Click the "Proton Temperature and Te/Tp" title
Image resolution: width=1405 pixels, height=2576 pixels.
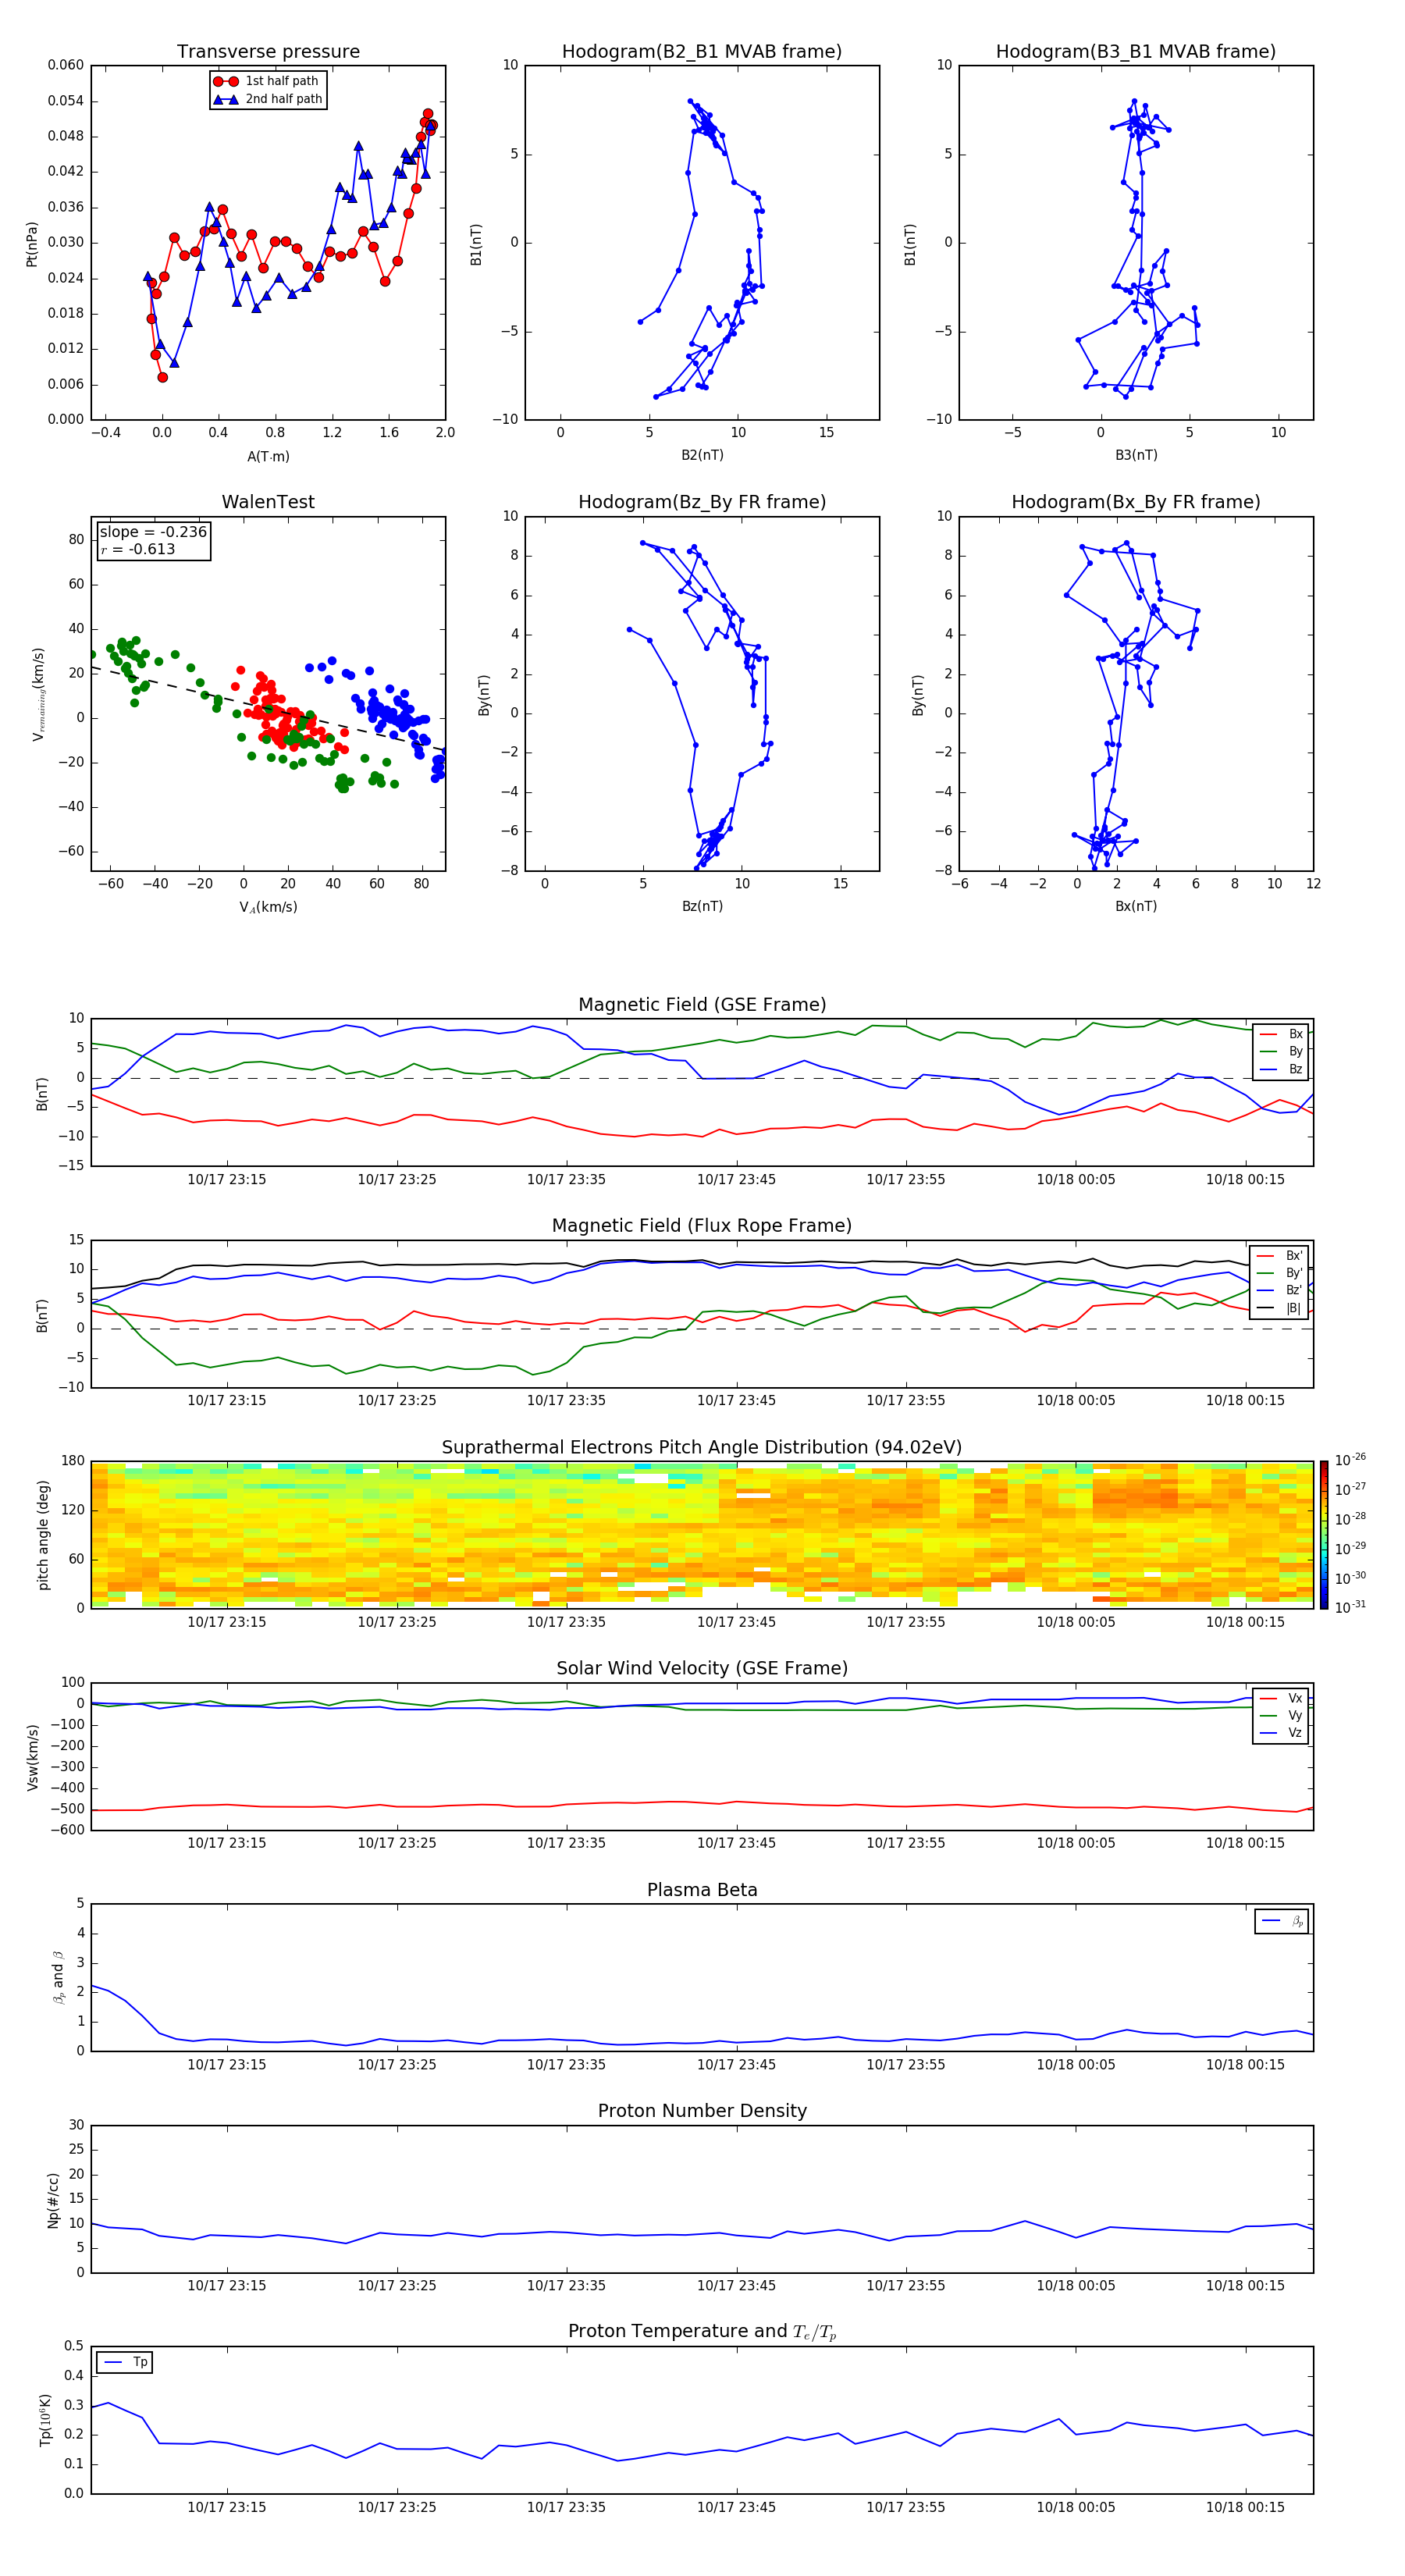[x=702, y=2332]
